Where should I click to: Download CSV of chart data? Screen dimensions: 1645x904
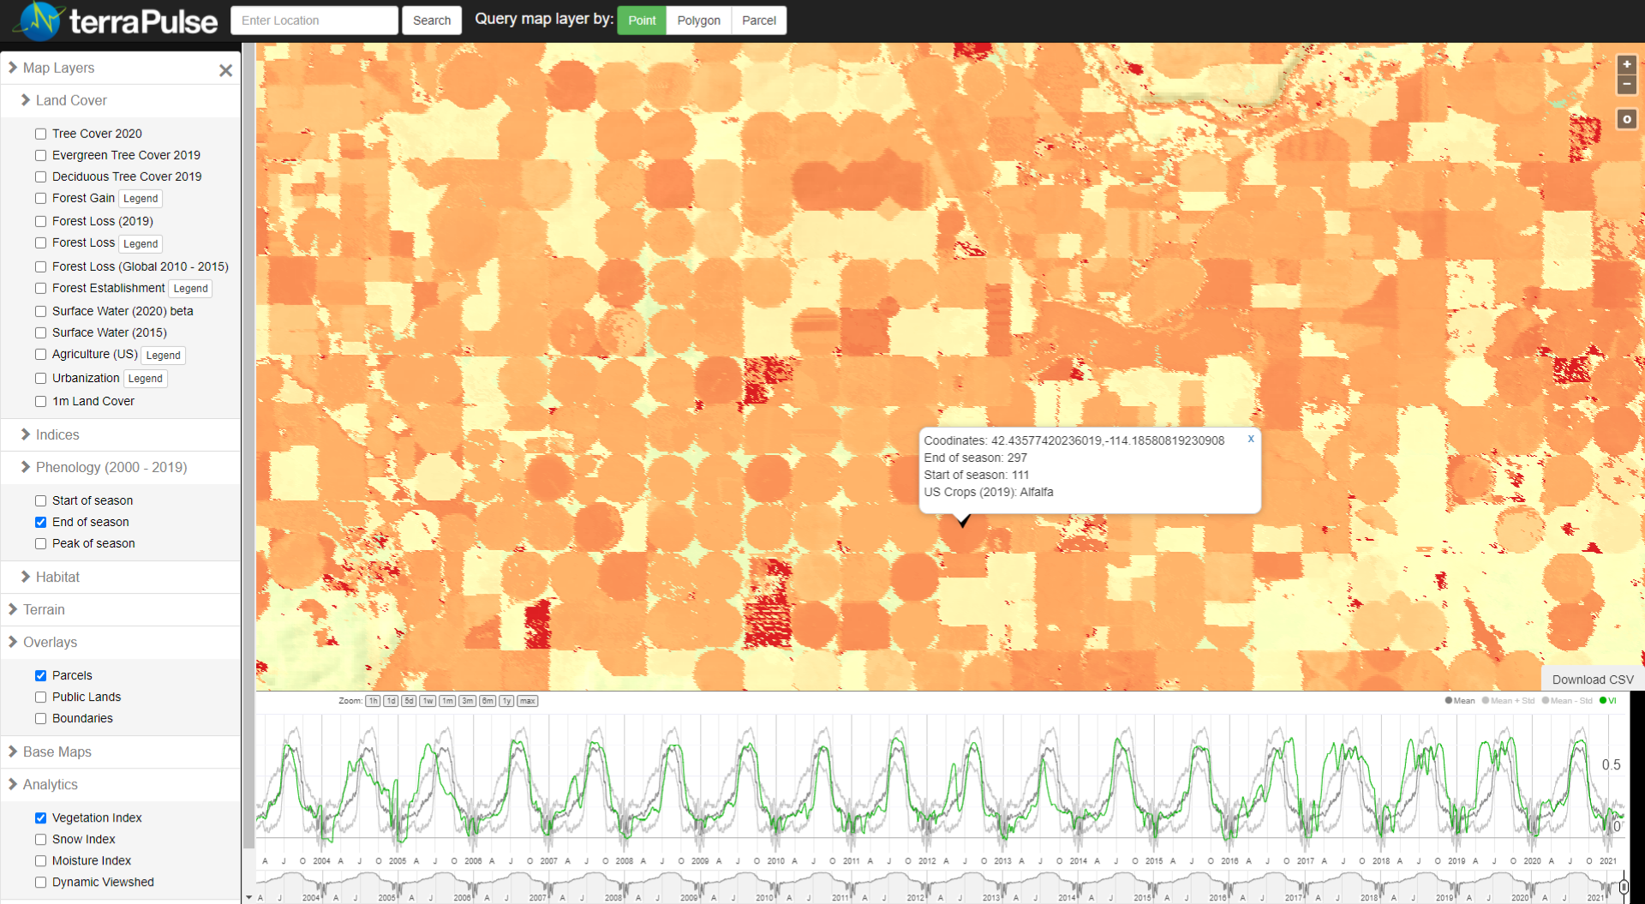click(1593, 679)
